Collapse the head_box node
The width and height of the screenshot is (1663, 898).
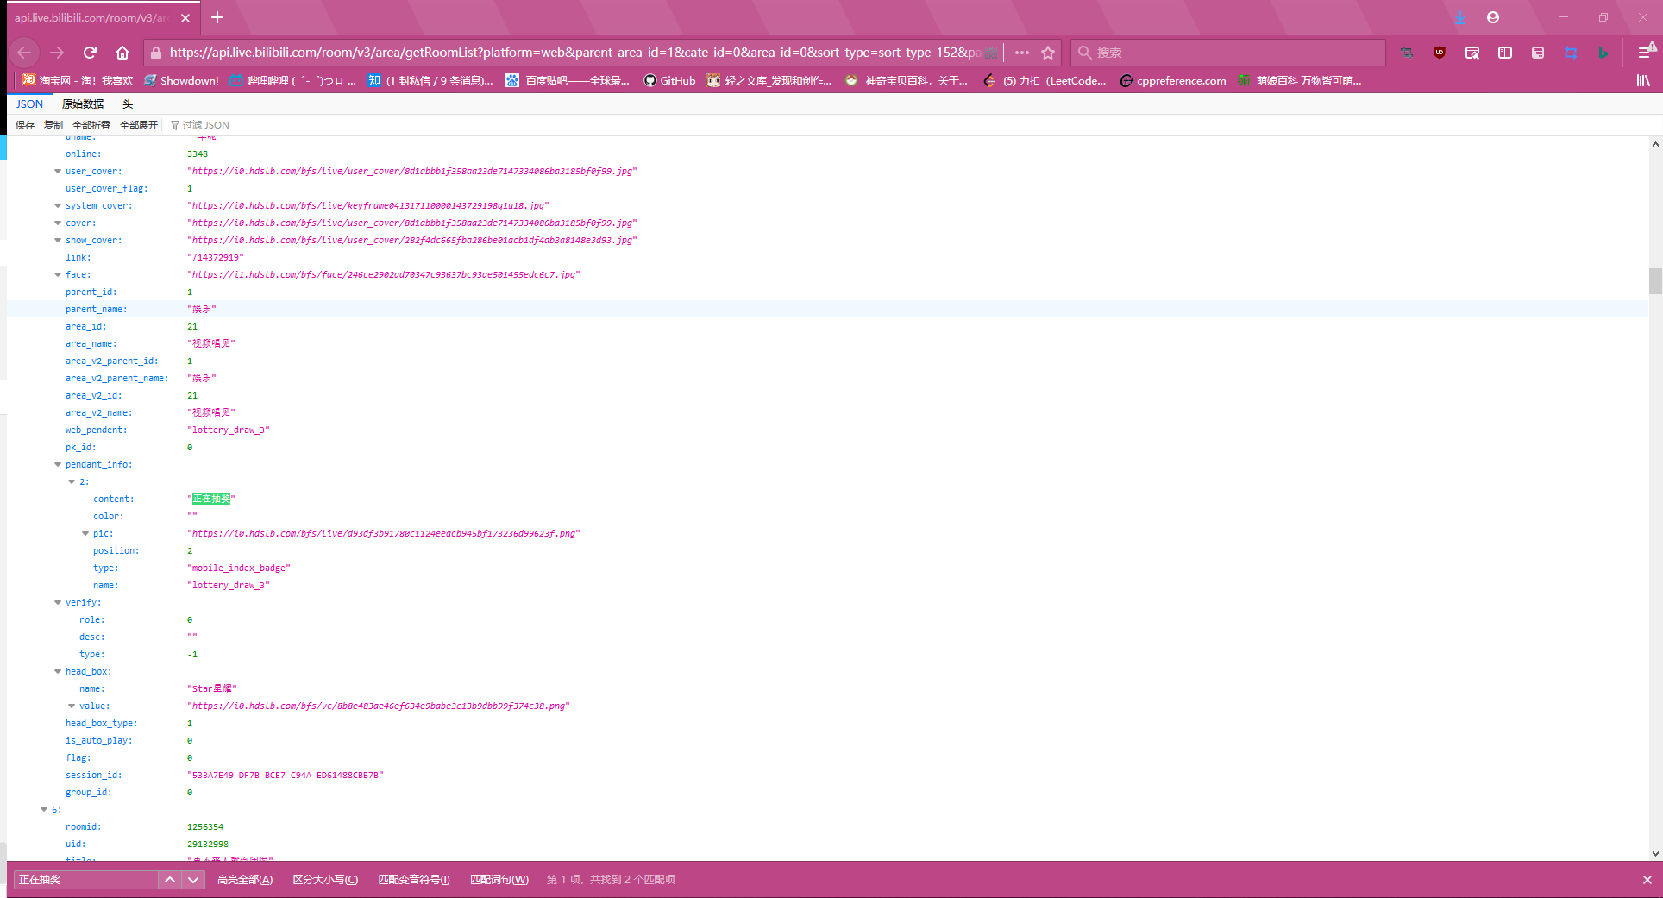click(x=58, y=671)
